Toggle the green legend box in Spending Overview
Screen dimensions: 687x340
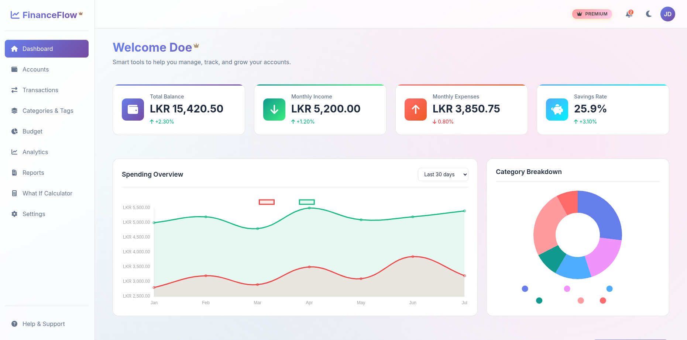click(x=307, y=202)
